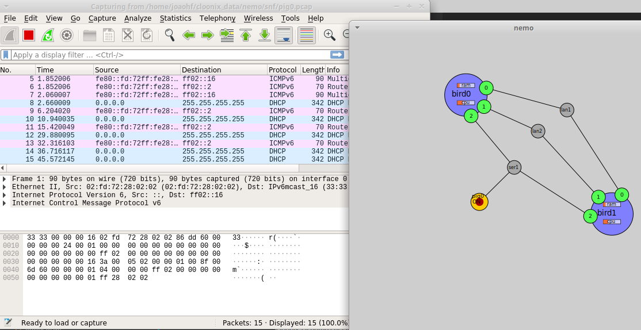This screenshot has height=330, width=641.
Task: Open the Telephony menu
Action: click(218, 18)
